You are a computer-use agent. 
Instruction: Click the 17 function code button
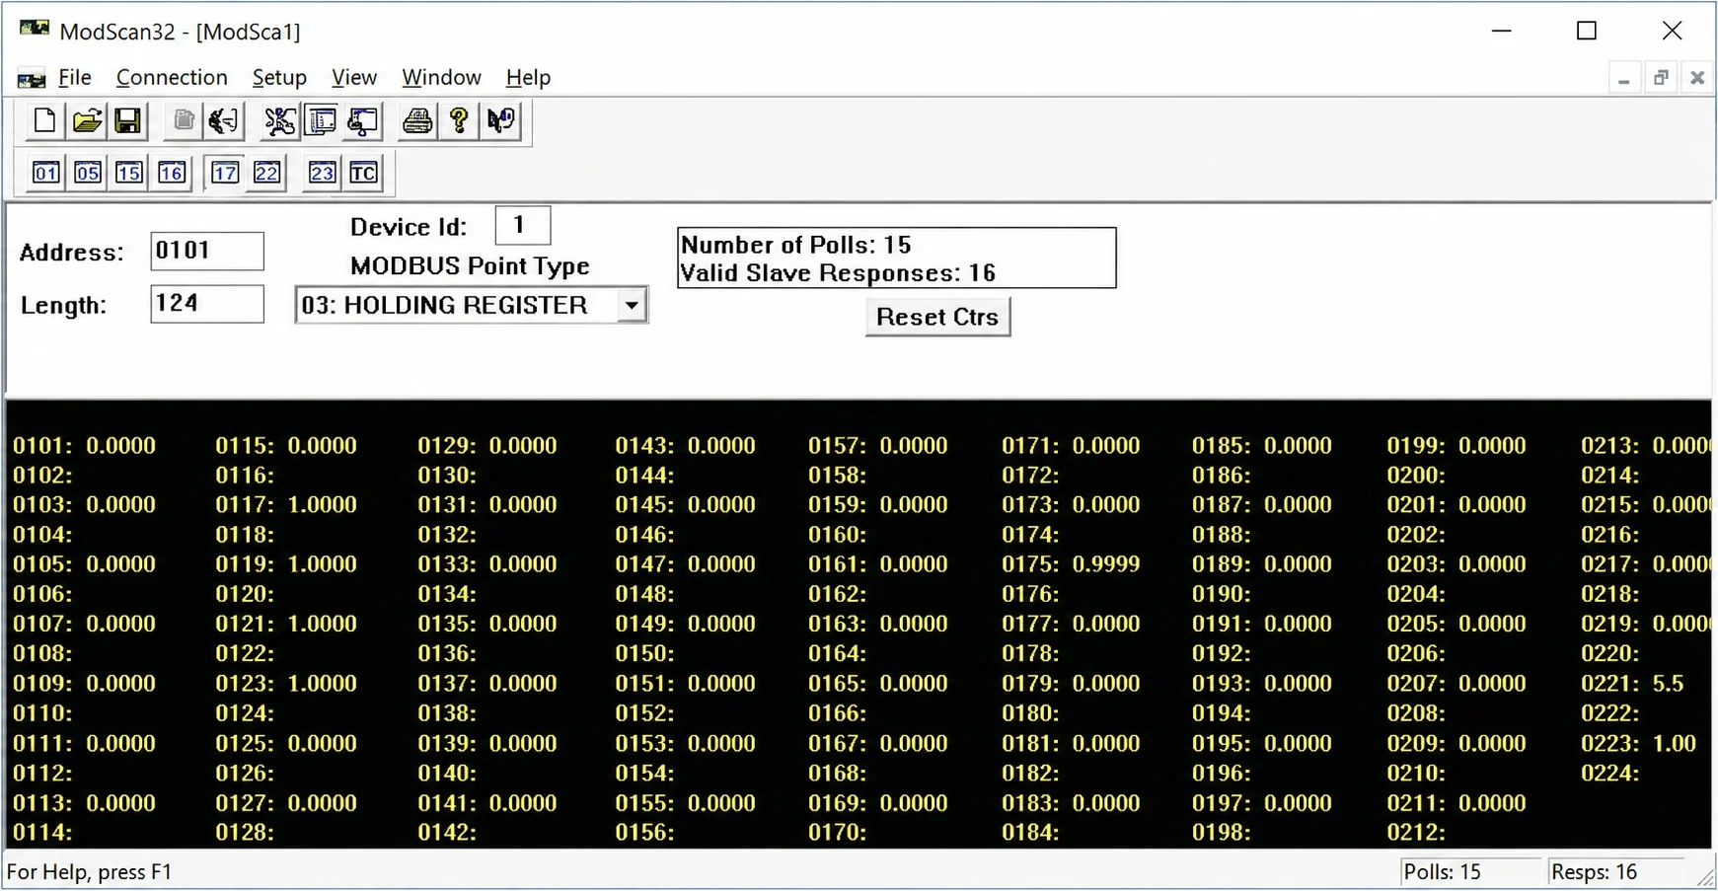click(x=225, y=173)
